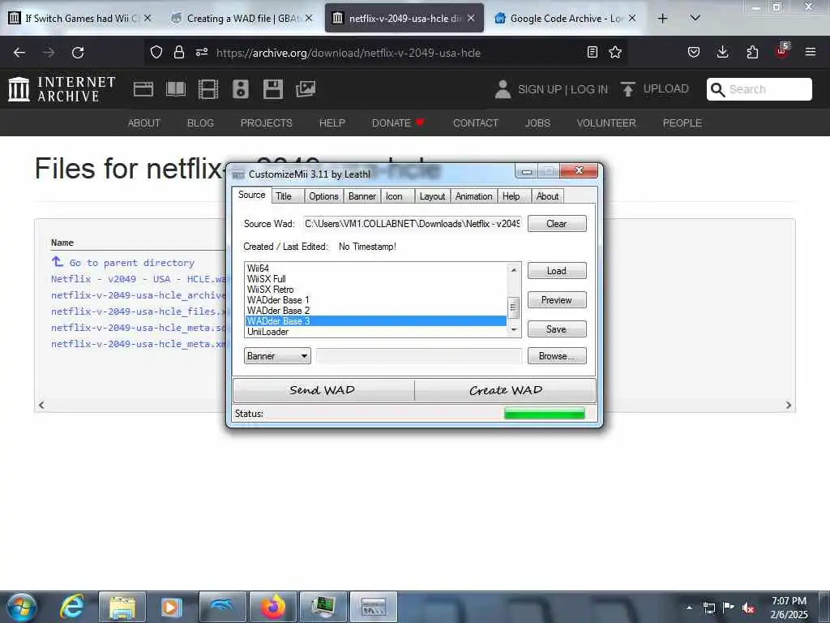Click the uBlock extension icon with badge
This screenshot has width=830, height=623.
pyautogui.click(x=782, y=51)
